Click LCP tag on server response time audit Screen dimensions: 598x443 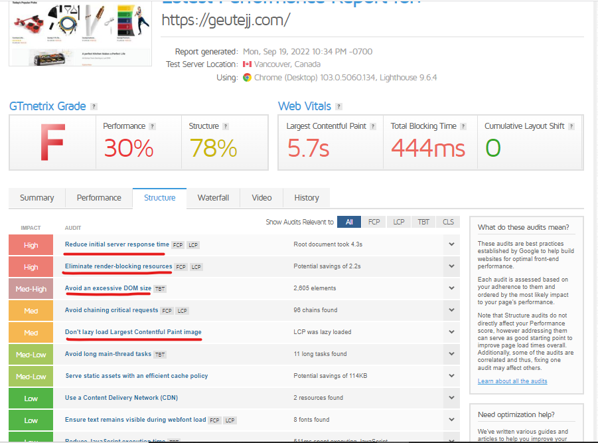pos(193,245)
